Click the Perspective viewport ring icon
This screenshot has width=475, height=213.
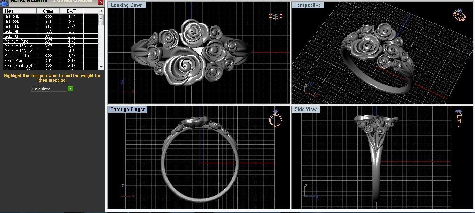pyautogui.click(x=459, y=15)
